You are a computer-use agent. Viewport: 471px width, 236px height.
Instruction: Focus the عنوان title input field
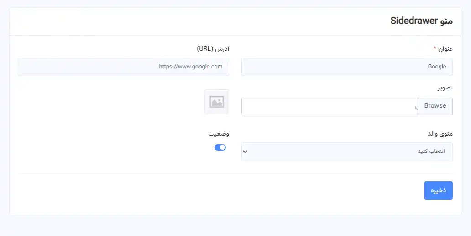(x=347, y=67)
